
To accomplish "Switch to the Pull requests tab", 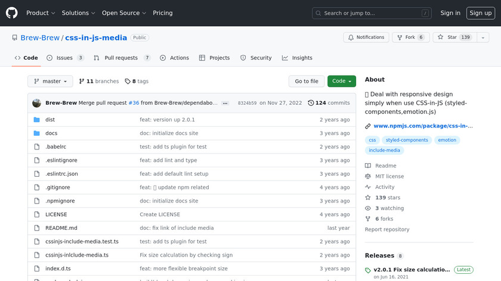I will click(x=122, y=58).
